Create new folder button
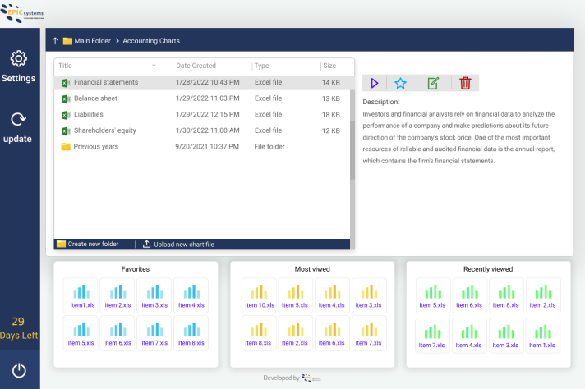 pos(87,244)
